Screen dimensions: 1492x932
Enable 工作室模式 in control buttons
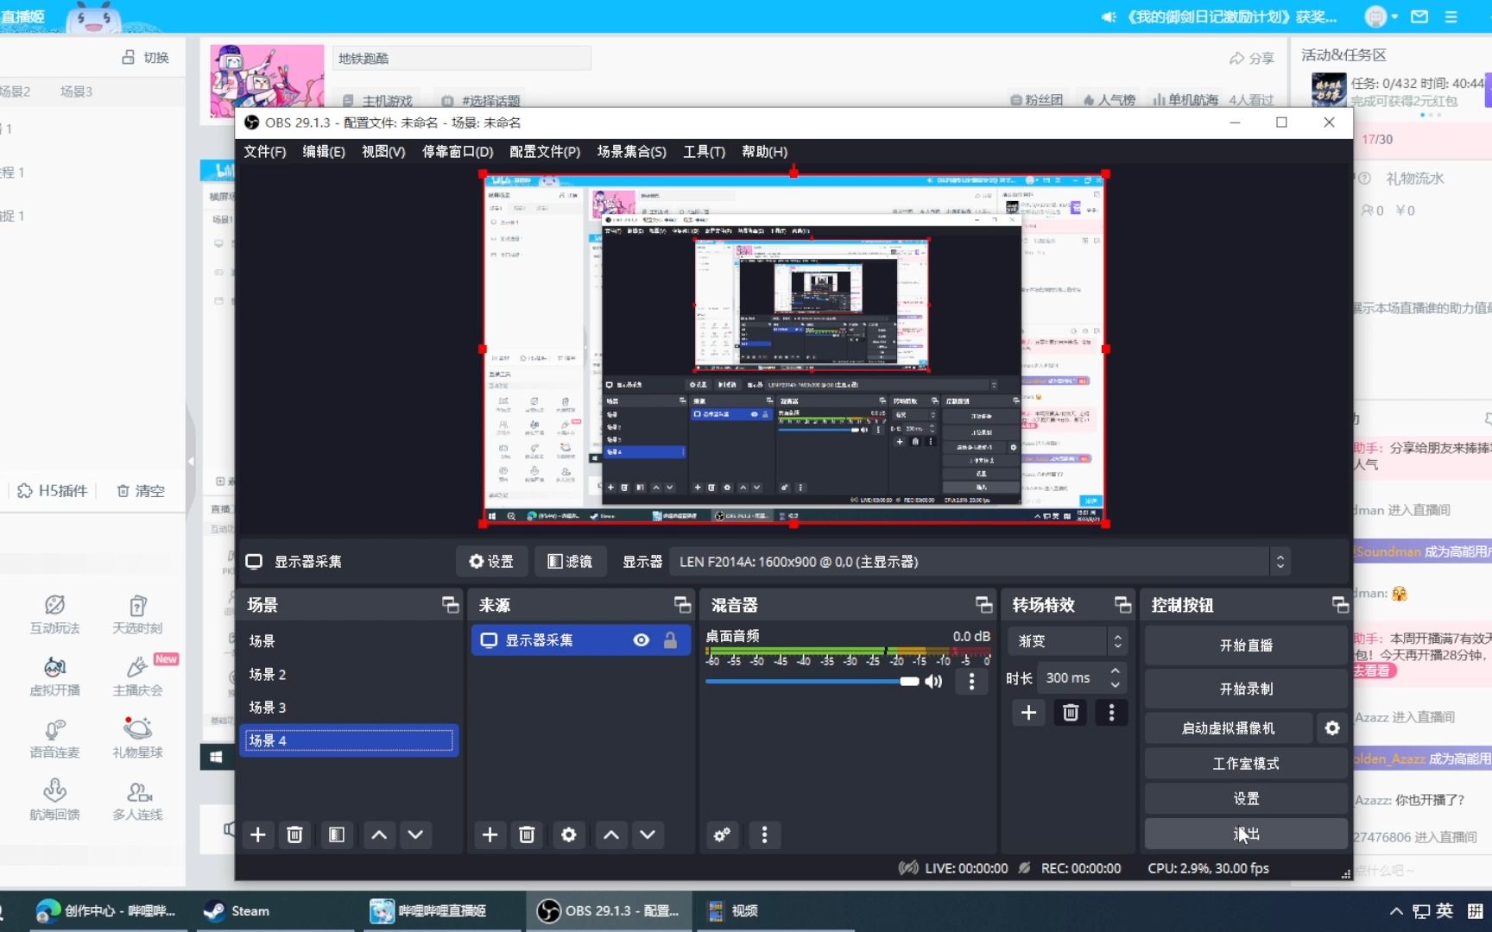tap(1246, 763)
